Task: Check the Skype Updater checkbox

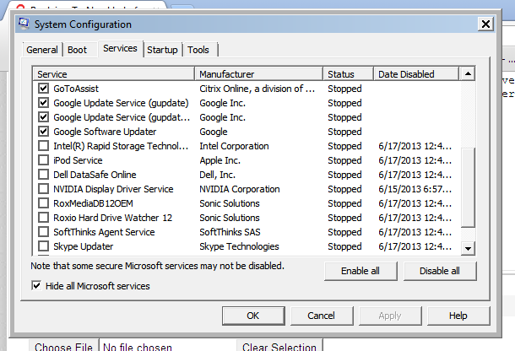Action: tap(43, 246)
